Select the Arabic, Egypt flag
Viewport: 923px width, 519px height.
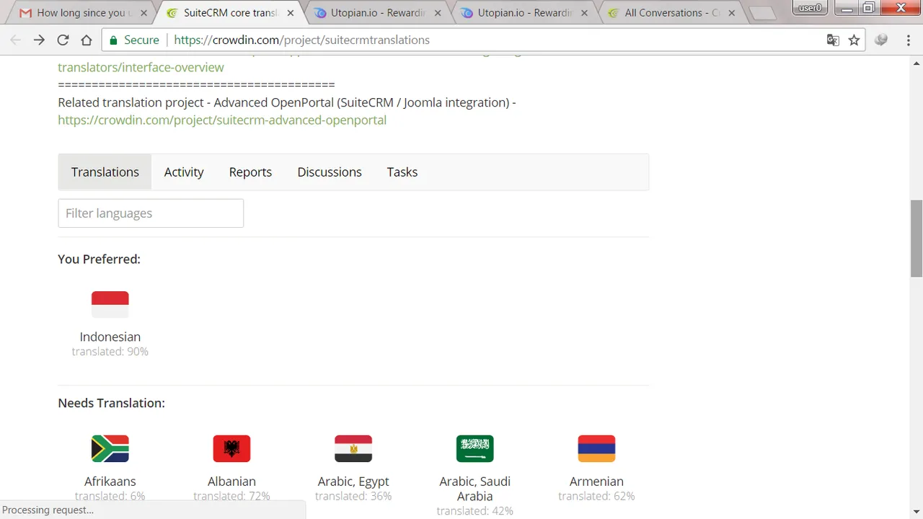coord(353,448)
